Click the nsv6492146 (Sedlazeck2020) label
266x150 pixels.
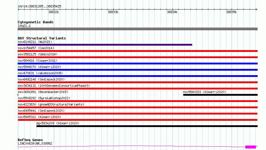tap(41, 79)
